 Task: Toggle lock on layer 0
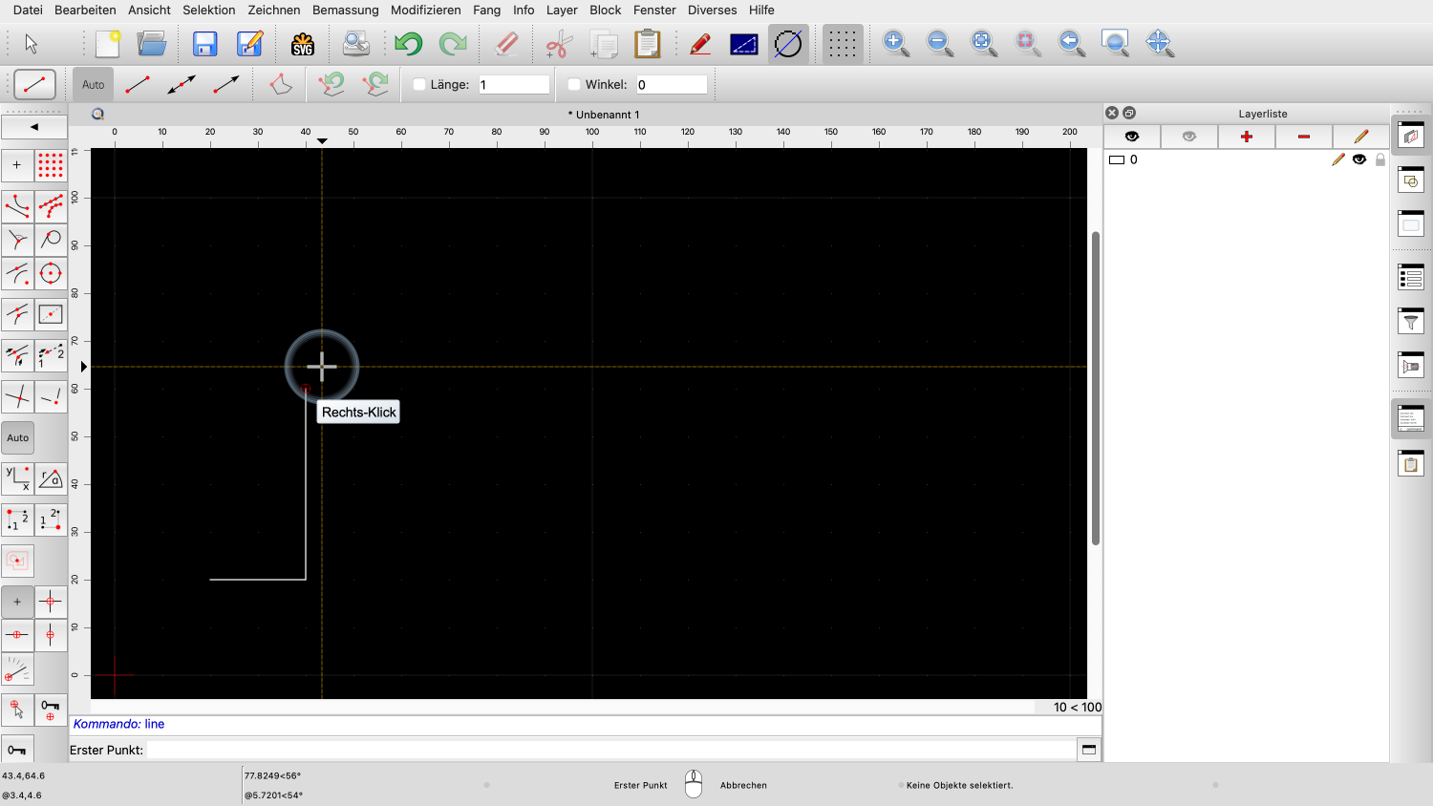(x=1380, y=159)
